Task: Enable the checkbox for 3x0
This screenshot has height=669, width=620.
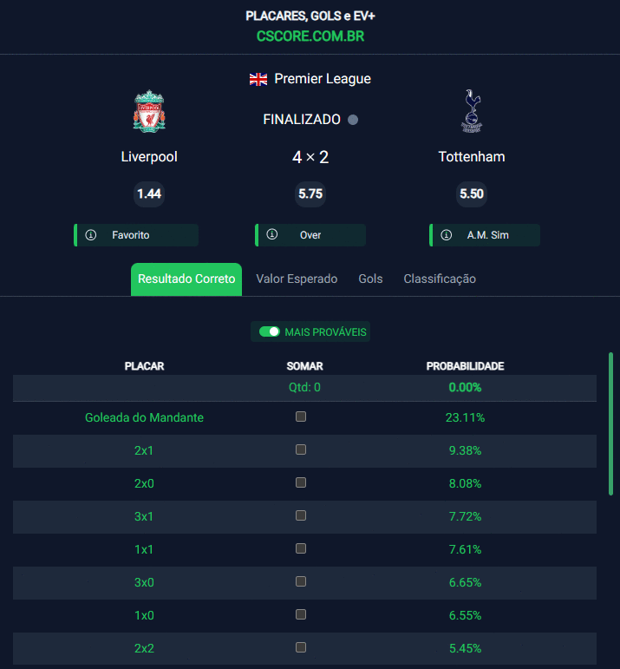Action: tap(301, 581)
